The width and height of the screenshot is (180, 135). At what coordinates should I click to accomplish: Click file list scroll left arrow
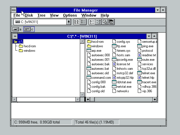(x=88, y=99)
